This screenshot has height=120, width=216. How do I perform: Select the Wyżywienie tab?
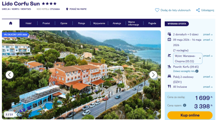pos(99,23)
